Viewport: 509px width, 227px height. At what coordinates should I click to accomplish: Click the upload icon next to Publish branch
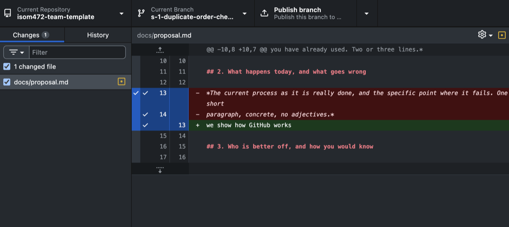265,13
